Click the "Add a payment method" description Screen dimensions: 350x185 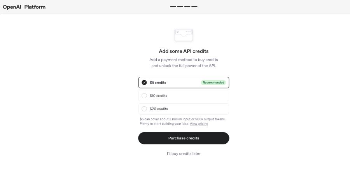(184, 63)
